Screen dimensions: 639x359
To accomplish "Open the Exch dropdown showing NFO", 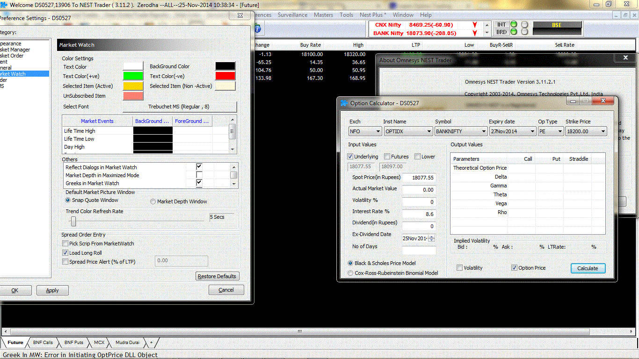I will pyautogui.click(x=365, y=132).
